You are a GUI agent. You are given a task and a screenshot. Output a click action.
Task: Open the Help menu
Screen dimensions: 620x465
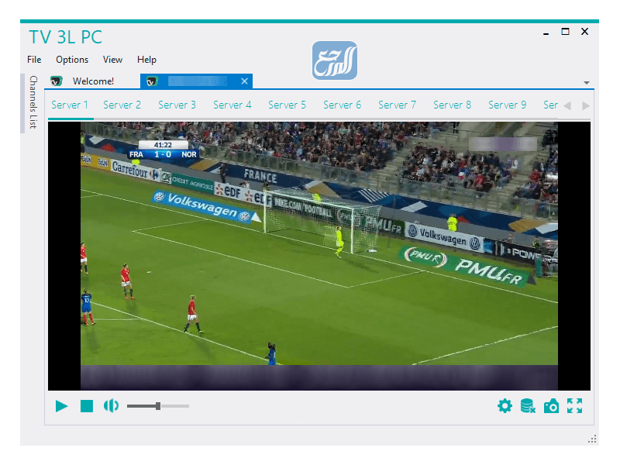point(146,59)
